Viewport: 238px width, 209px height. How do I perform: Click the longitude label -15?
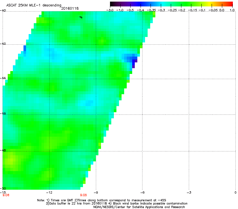pos(3,193)
